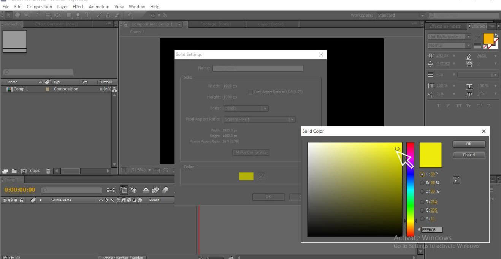This screenshot has height=259, width=501.
Task: Select the Red R radio button
Action: [x=422, y=202]
